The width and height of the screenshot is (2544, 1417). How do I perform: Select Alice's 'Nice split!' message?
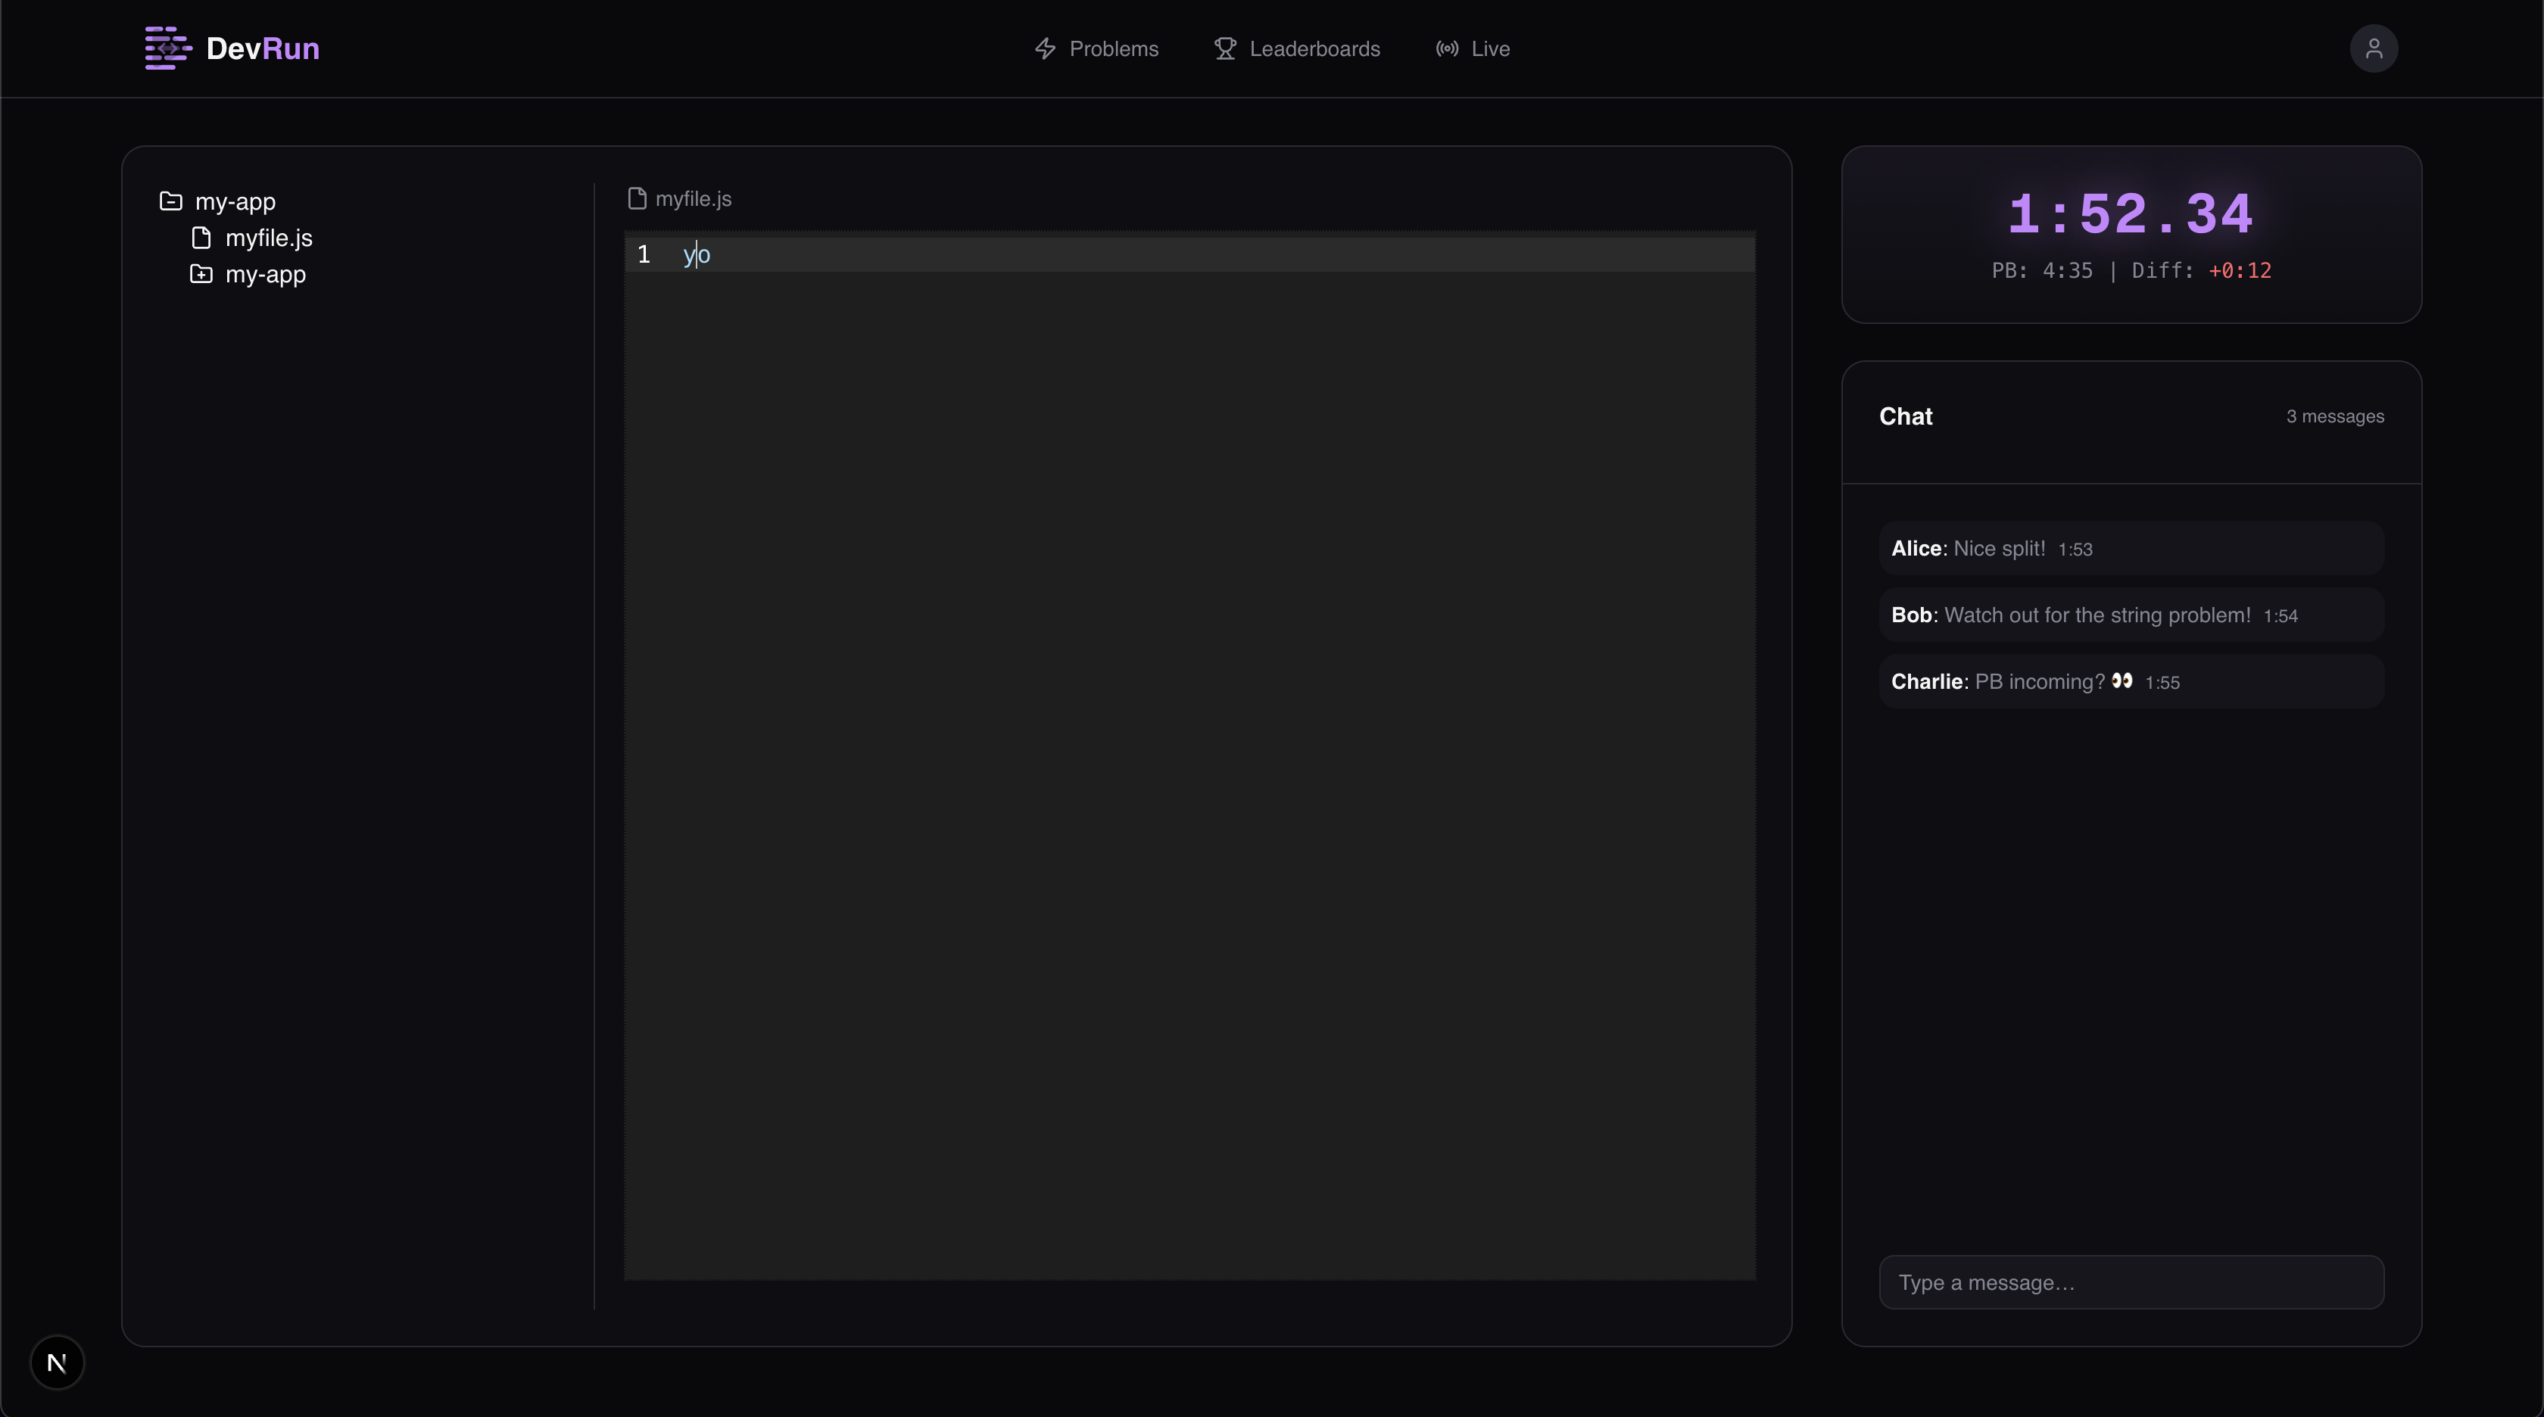click(x=2131, y=548)
